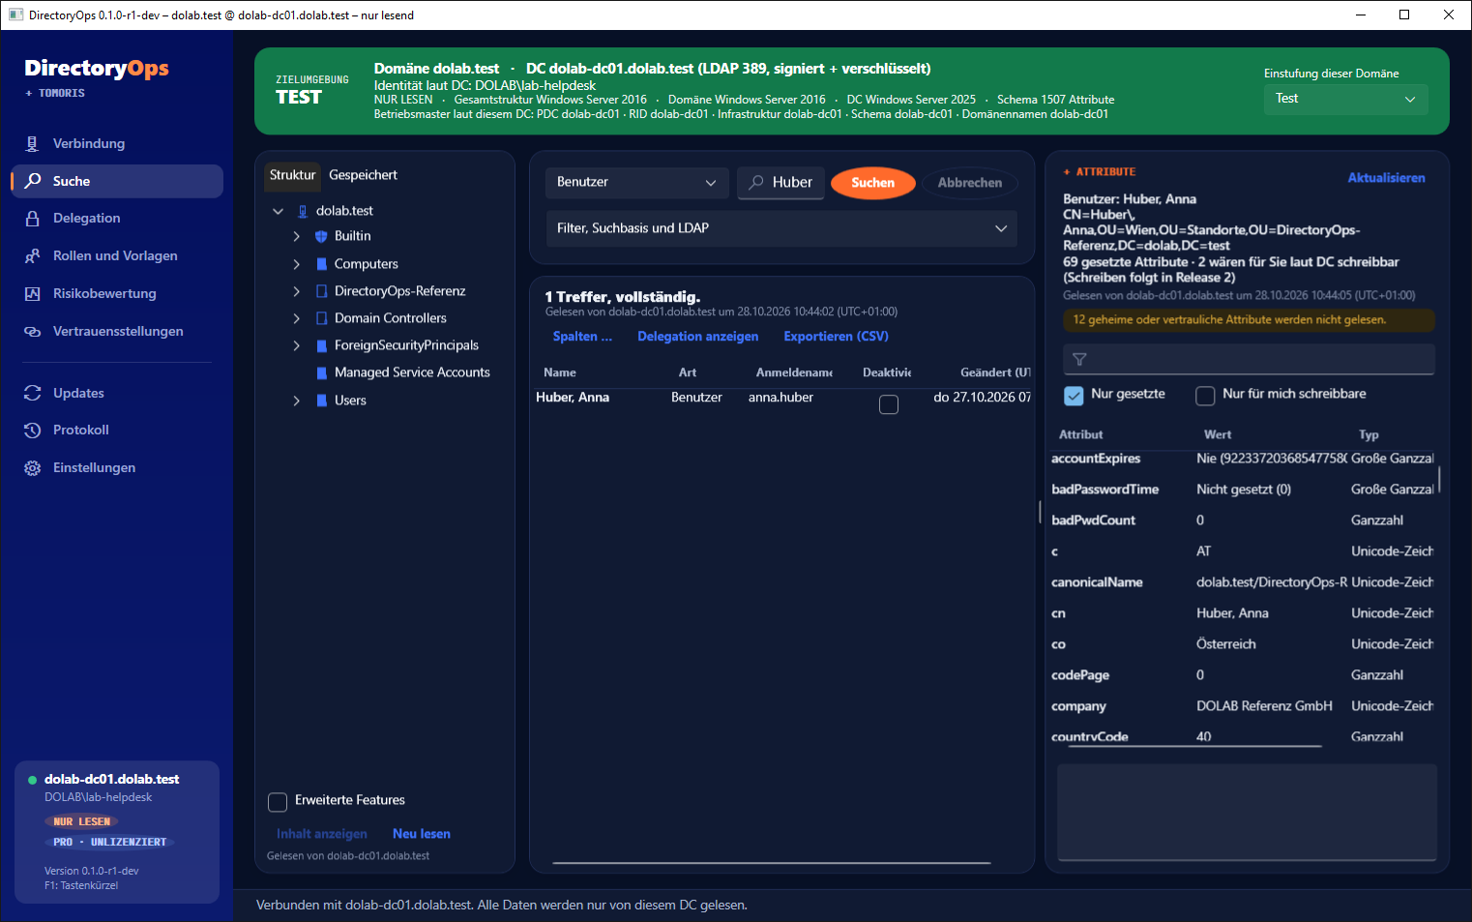Click Delegation anzeigen link
Viewport: 1472px width, 922px height.
point(697,337)
